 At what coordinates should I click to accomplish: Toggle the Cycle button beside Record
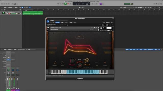(x=71, y=4)
